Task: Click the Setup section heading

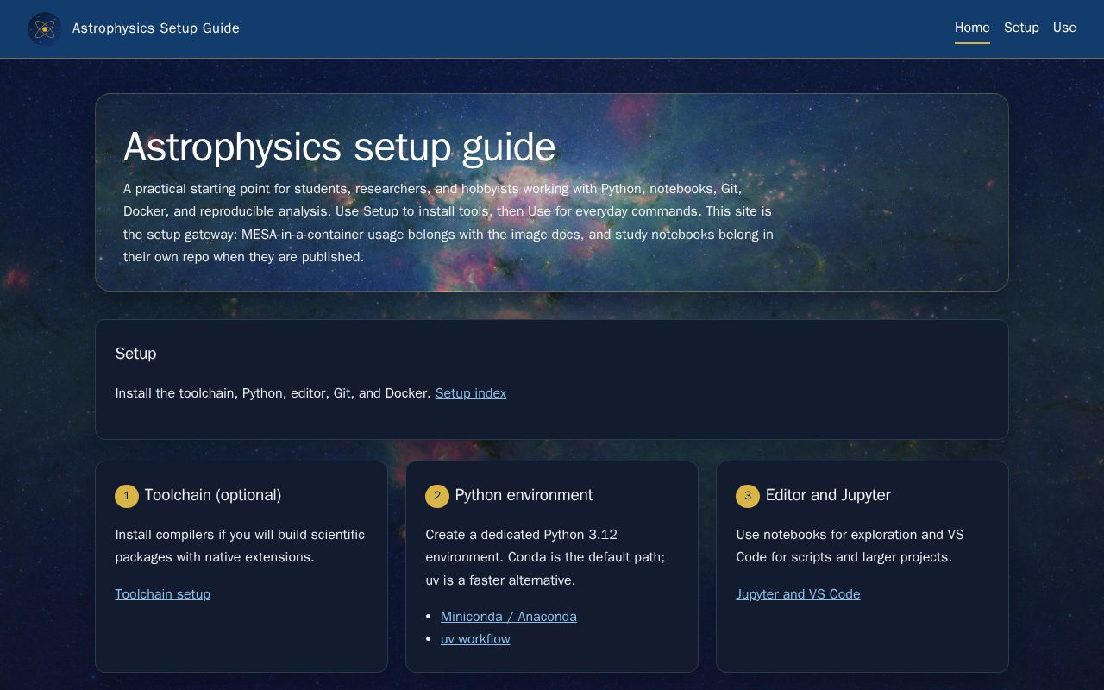Action: pos(136,354)
